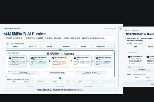Click the centered 体检智能体 AI Runtime heading
The image size is (154, 102).
[61, 54]
